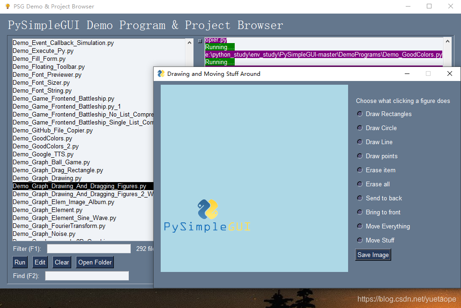Select the Draw Rectangles radio button
The width and height of the screenshot is (461, 308).
[x=359, y=114]
